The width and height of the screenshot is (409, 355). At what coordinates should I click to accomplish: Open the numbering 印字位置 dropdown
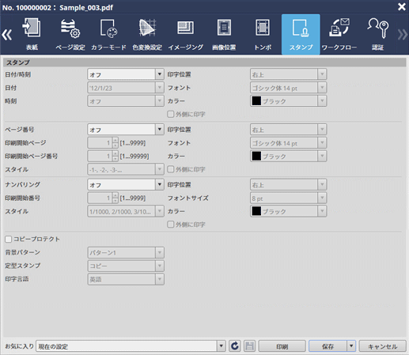click(x=288, y=184)
